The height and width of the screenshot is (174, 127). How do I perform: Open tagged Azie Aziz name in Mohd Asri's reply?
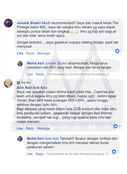click(52, 138)
